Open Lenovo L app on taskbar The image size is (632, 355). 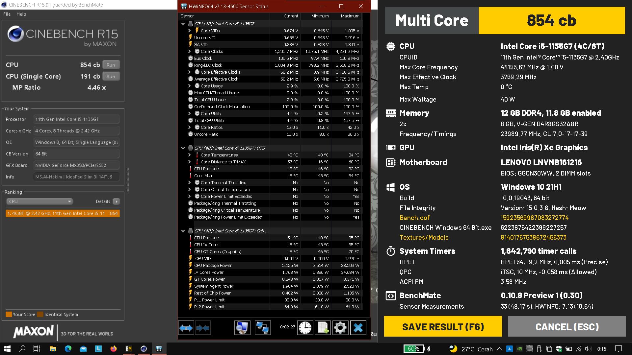98,349
